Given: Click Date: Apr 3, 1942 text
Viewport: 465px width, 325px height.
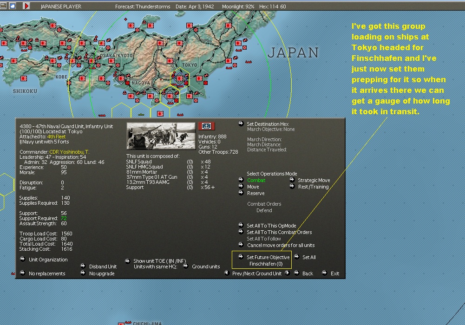Looking at the screenshot, I should coord(195,6).
